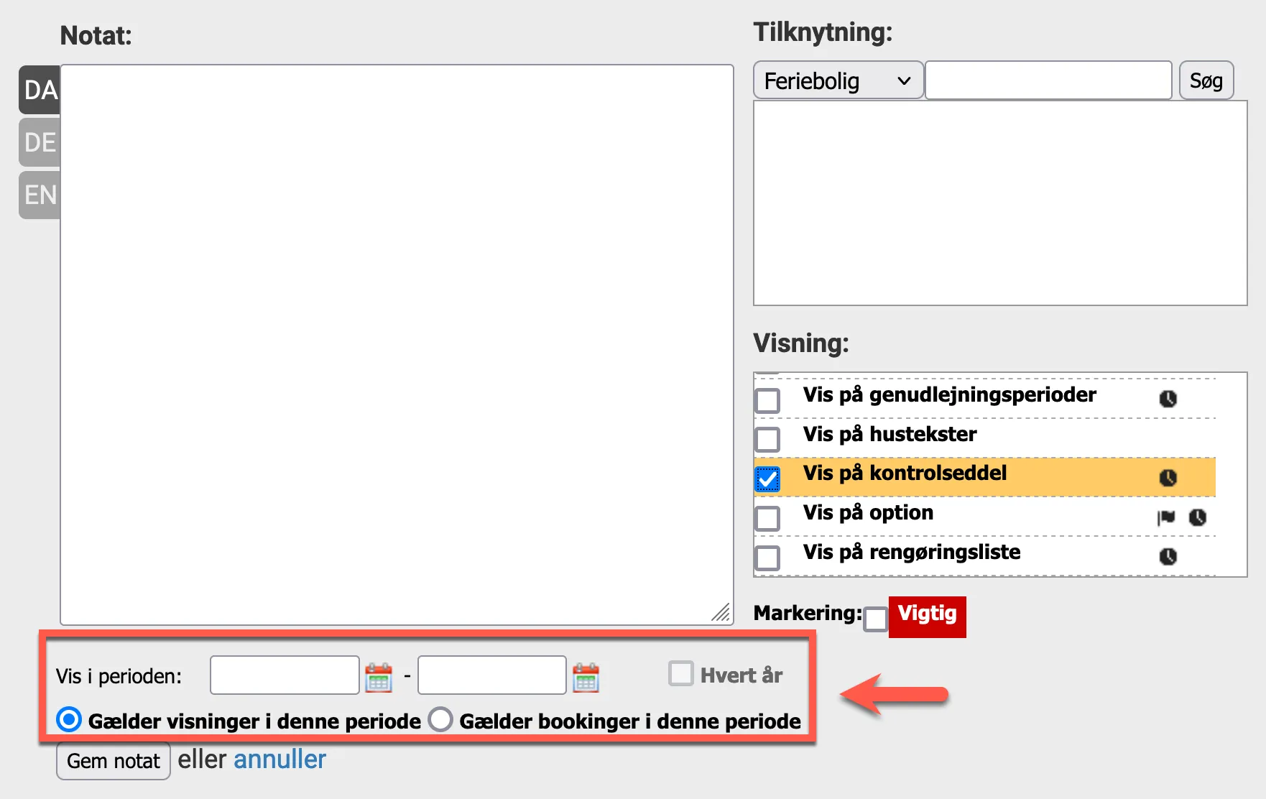Switch to the EN language tab

coord(40,195)
